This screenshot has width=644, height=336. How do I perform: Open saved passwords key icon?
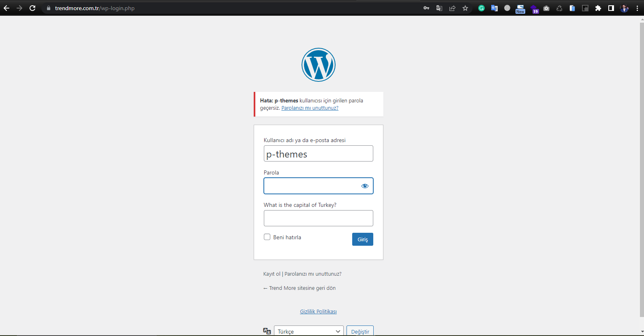tap(426, 8)
